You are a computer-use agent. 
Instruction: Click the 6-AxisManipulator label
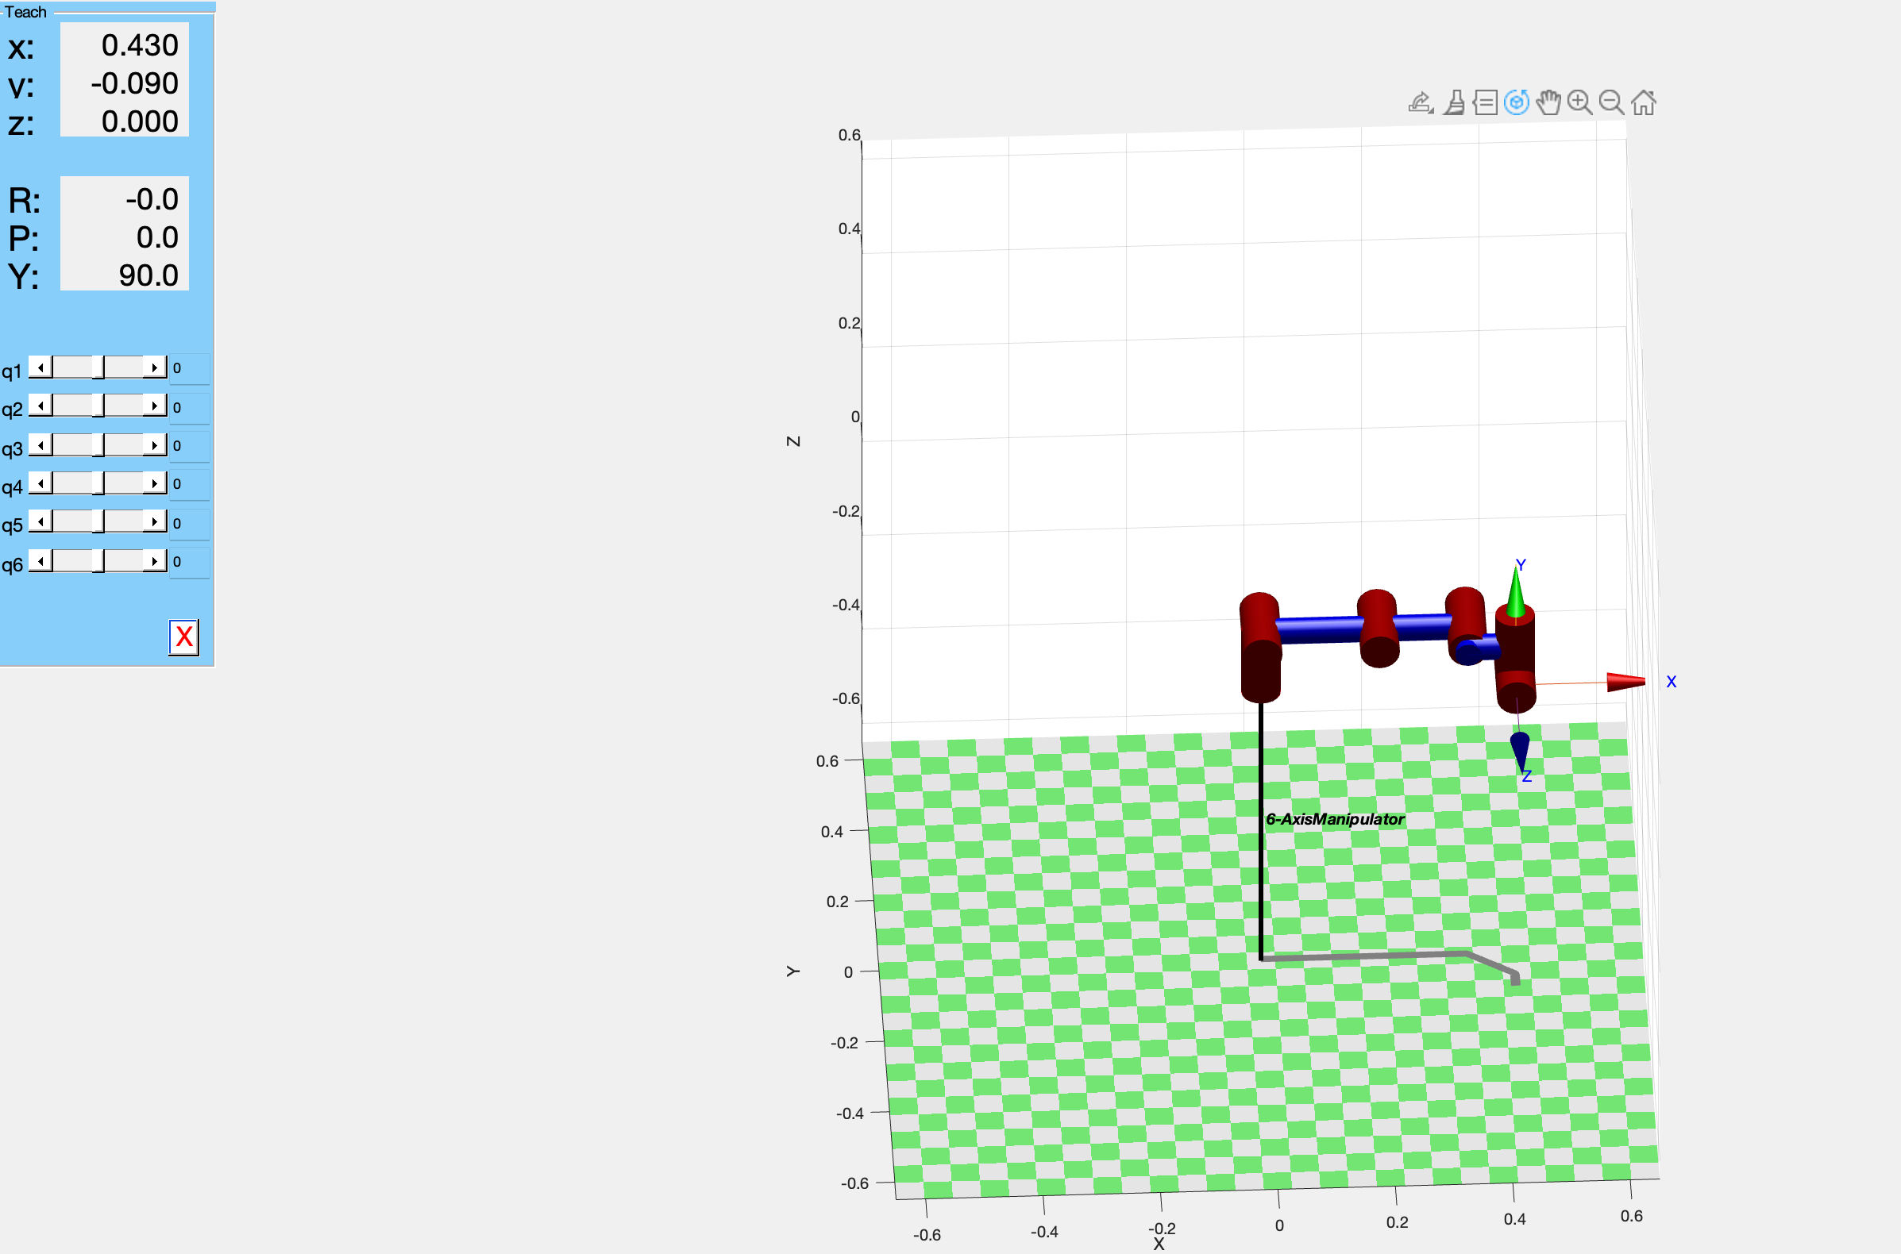[x=1335, y=819]
